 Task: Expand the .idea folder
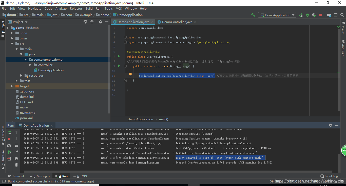click(12, 33)
